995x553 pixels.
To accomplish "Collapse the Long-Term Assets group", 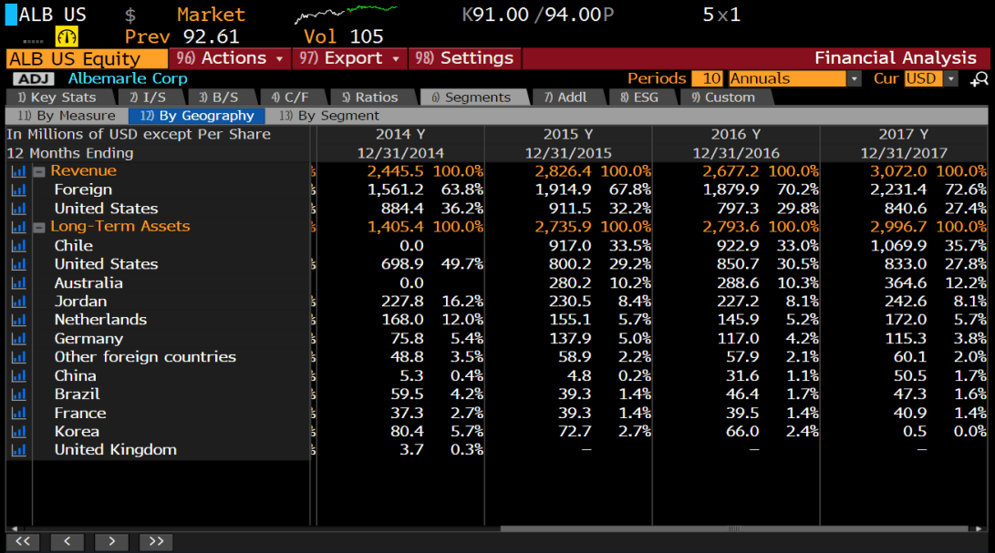I will pos(39,227).
